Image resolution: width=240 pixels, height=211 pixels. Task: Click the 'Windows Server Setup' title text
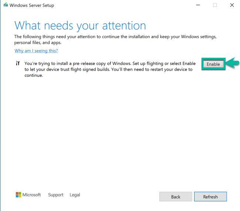coord(32,5)
